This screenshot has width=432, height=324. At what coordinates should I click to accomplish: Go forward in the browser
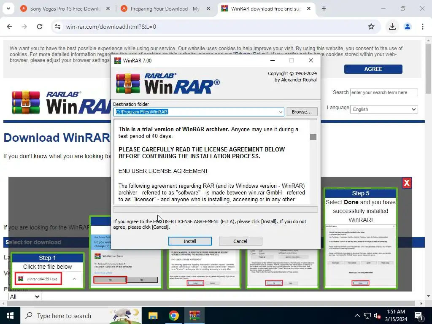pos(24,27)
